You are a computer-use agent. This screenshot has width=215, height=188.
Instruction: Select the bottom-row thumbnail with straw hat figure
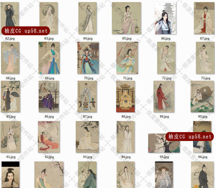tap(164, 175)
